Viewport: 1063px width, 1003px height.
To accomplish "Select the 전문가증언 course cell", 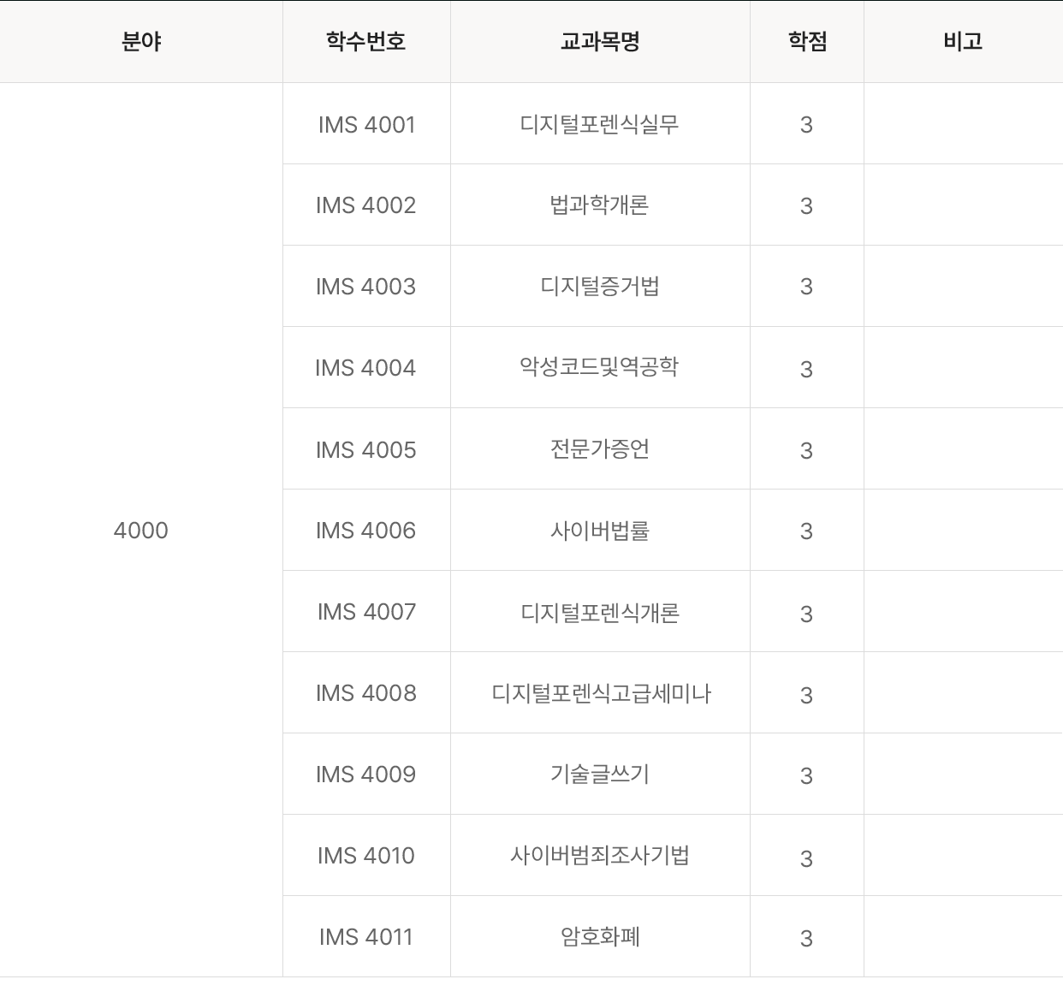I will pos(600,449).
